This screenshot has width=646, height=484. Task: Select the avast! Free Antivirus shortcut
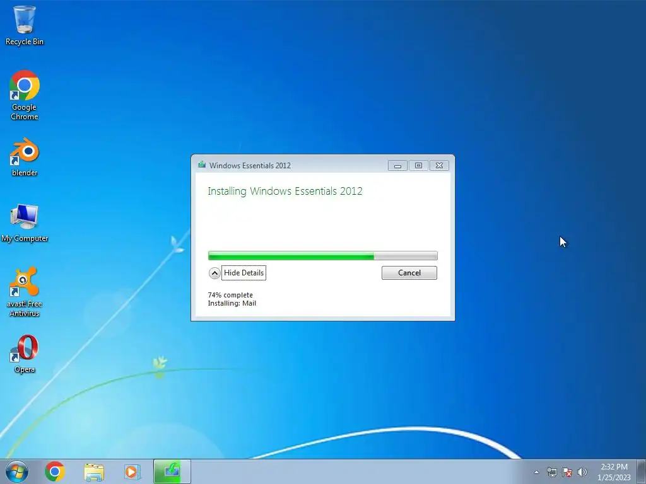25,292
